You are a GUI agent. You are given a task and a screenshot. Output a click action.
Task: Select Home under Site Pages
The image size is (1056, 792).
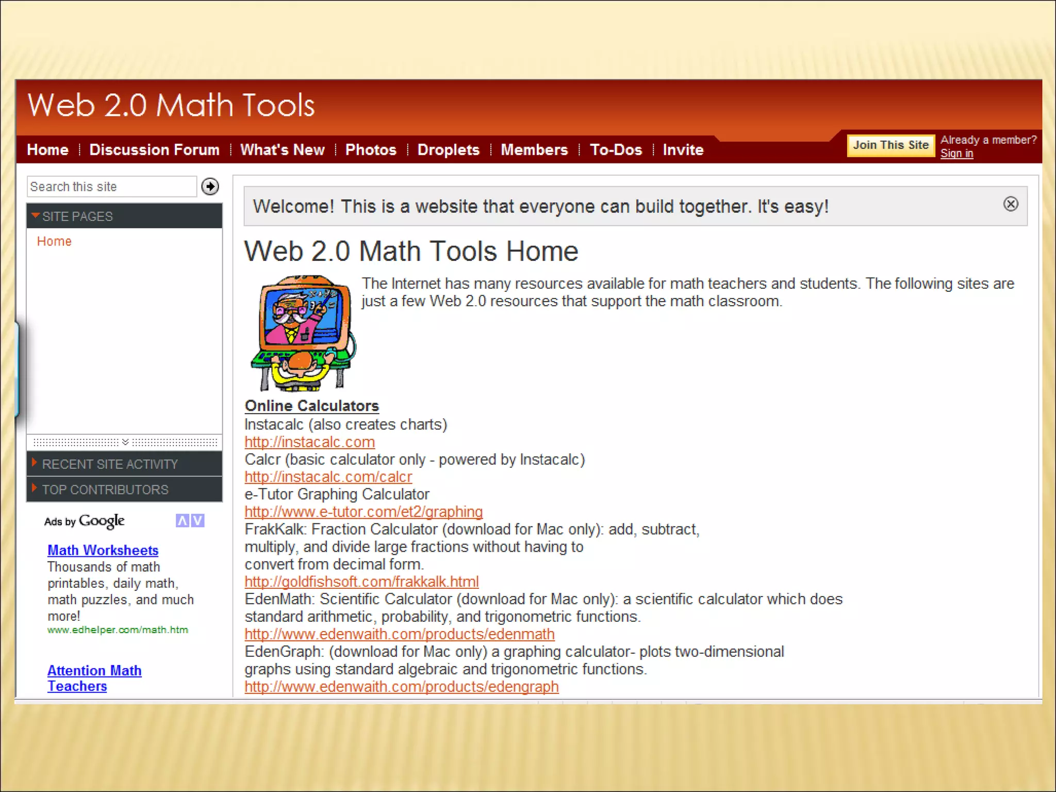pyautogui.click(x=54, y=241)
